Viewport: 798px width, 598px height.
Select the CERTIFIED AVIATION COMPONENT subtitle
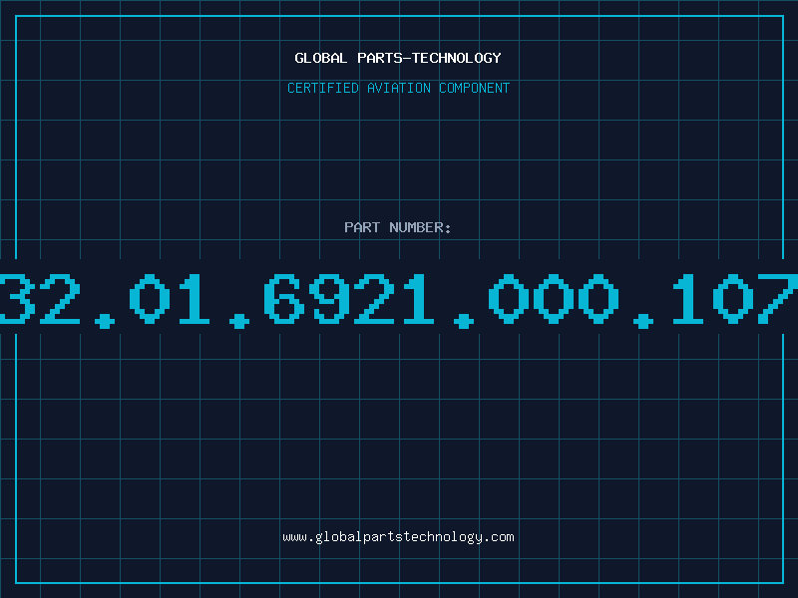click(x=398, y=88)
